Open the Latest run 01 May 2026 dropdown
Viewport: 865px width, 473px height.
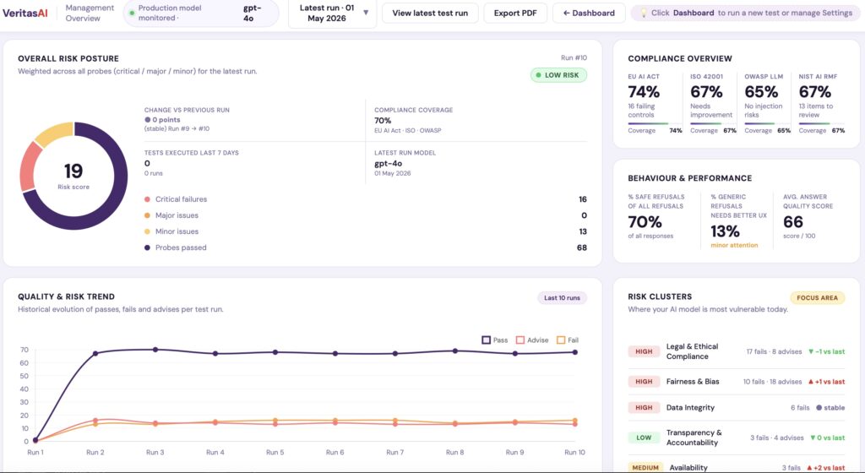[332, 14]
